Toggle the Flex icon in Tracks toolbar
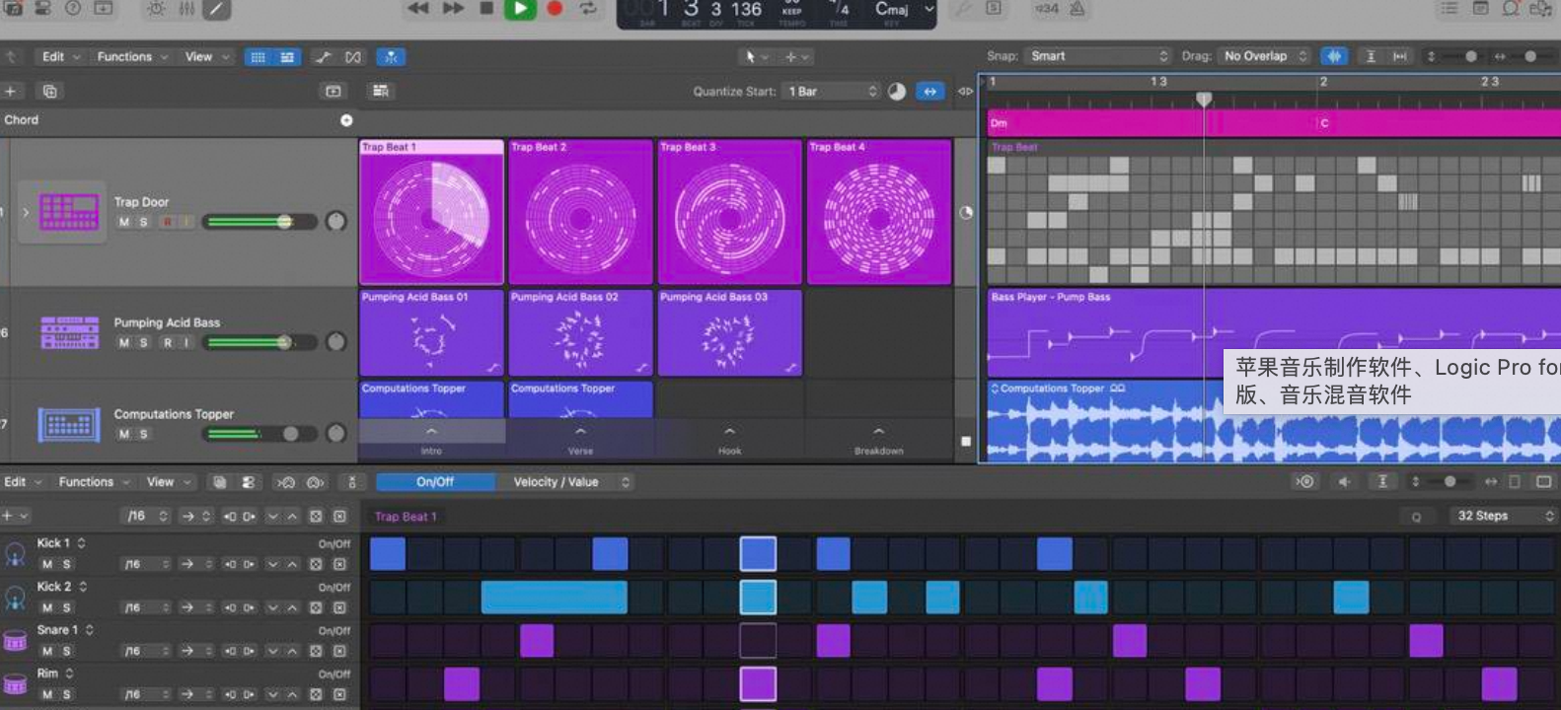1561x710 pixels. pos(353,57)
